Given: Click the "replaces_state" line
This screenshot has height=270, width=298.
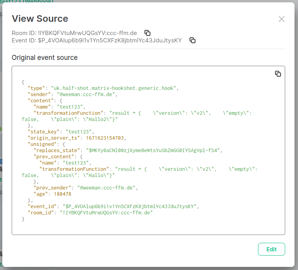Looking at the screenshot, I should 128,151.
